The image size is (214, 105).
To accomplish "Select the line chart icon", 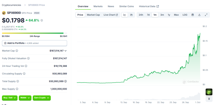I will [x=125, y=15].
